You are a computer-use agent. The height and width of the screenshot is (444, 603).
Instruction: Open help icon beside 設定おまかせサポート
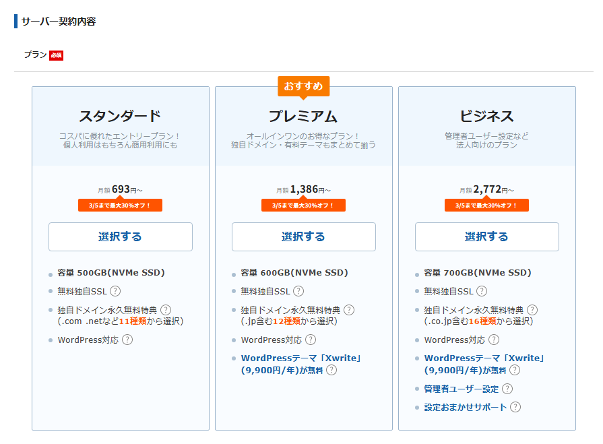click(x=515, y=407)
